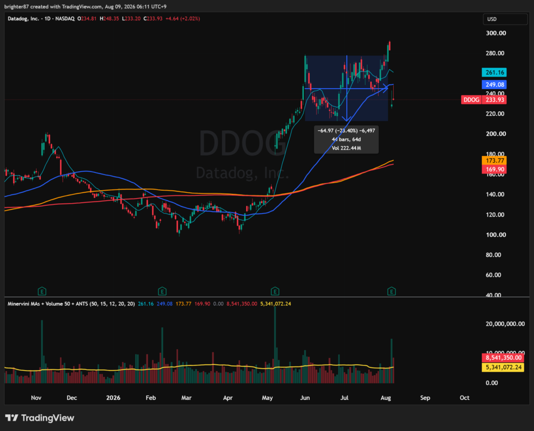Click the open value O234.81
This screenshot has width=534, height=431.
(87, 19)
